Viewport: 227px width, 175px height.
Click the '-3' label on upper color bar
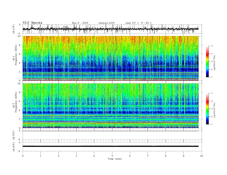(212, 46)
